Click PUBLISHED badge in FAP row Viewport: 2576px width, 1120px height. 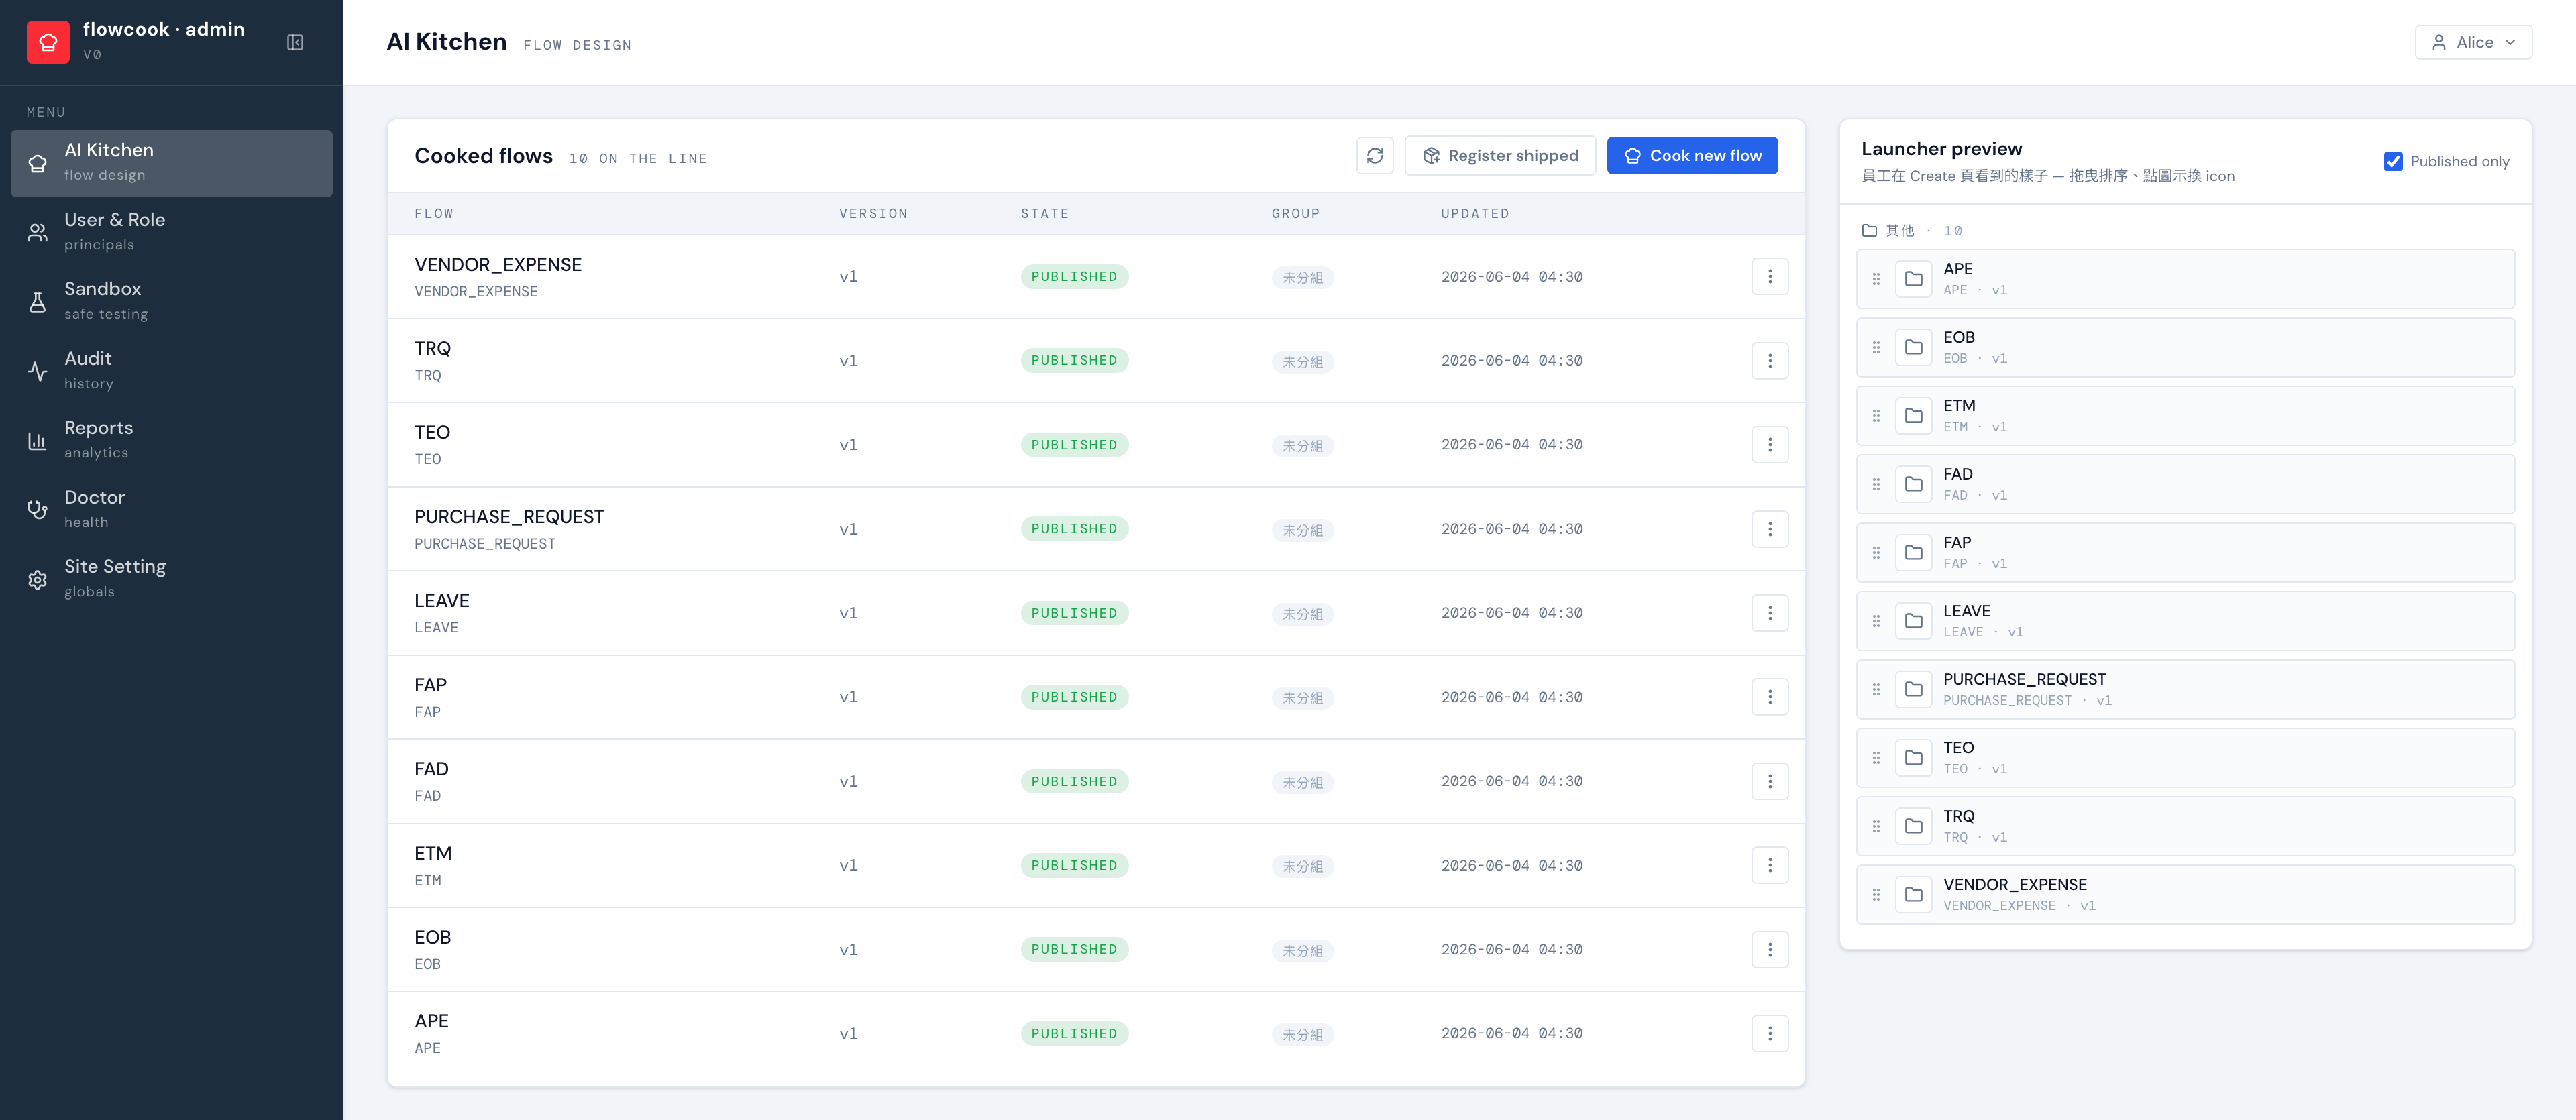coord(1074,697)
